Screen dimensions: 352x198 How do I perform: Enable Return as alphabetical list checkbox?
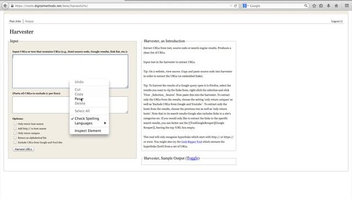[x=15, y=137]
